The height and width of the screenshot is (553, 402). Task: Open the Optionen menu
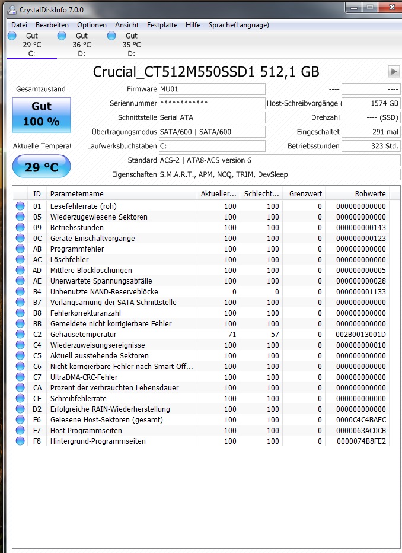tap(91, 25)
